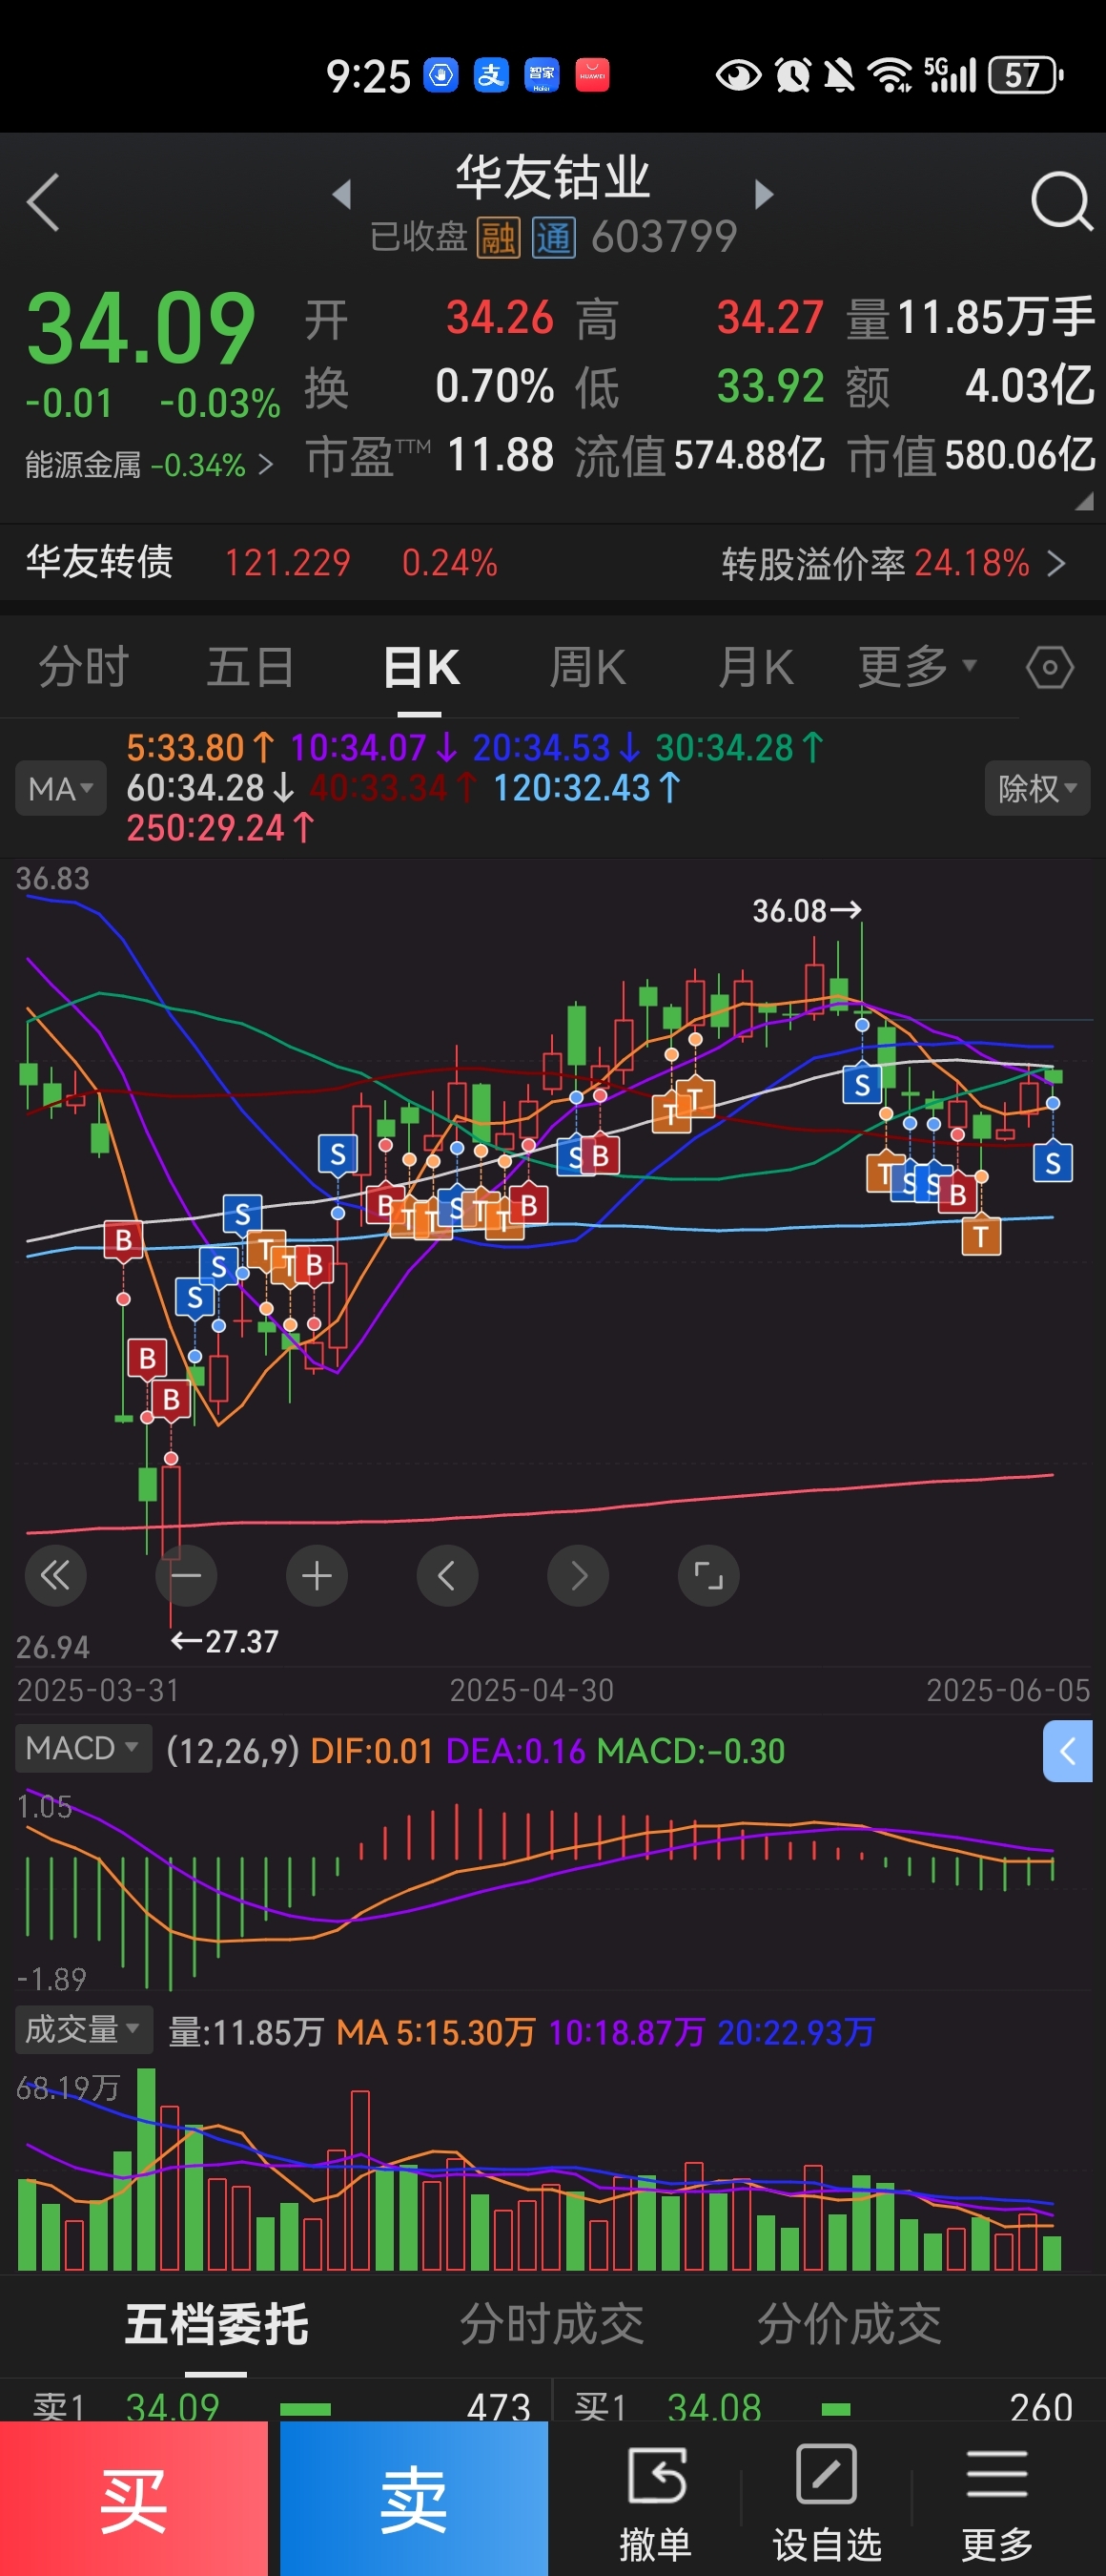Switch to next stock with right triangle
This screenshot has width=1106, height=2576.
(764, 194)
